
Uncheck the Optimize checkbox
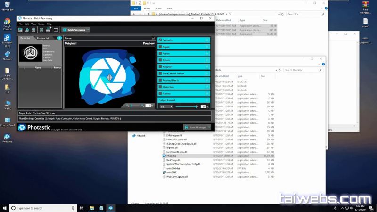coord(160,40)
